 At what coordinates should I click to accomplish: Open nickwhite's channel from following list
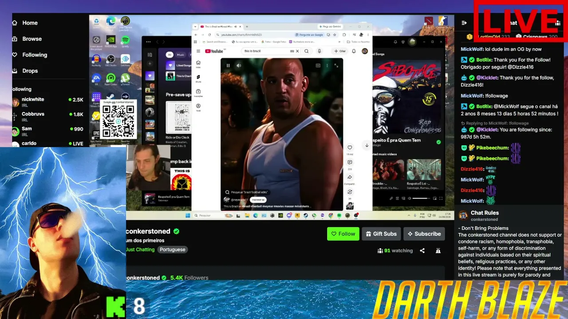[48, 102]
